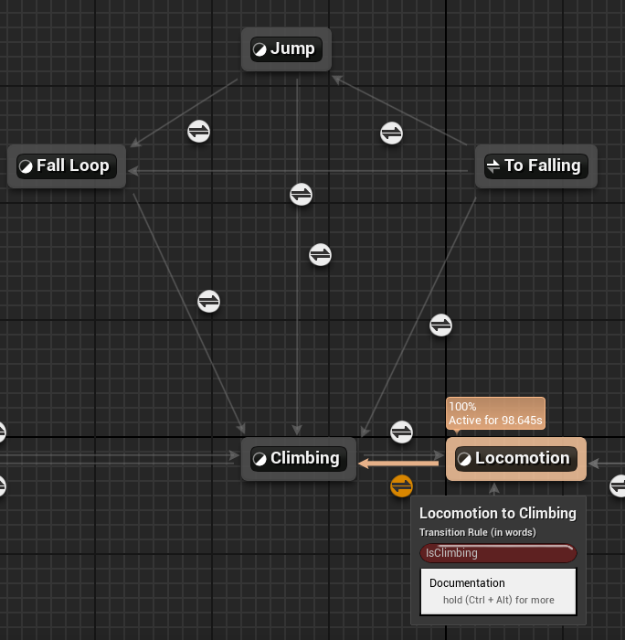This screenshot has width=625, height=640.
Task: Click the Fall Loop to Climbing transition icon
Action: tap(209, 300)
